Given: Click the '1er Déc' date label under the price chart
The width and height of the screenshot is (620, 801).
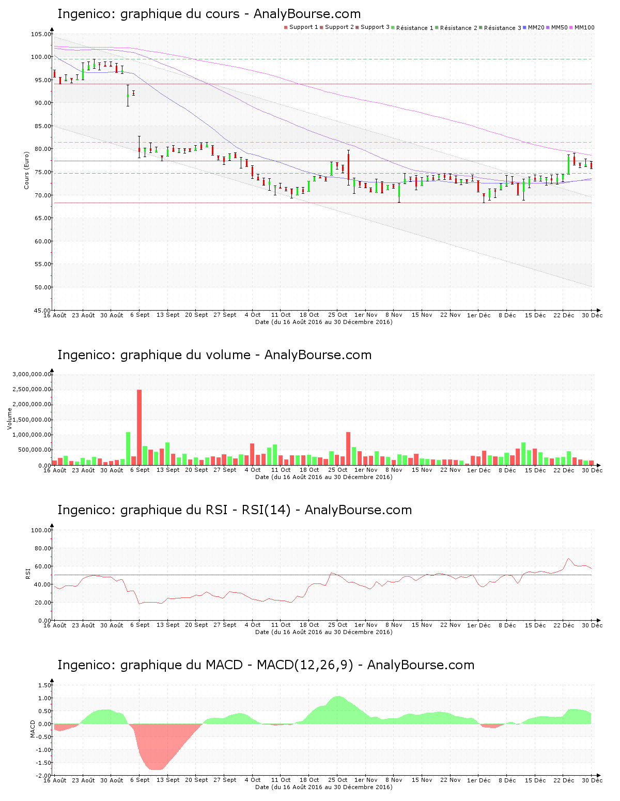Looking at the screenshot, I should click(478, 315).
